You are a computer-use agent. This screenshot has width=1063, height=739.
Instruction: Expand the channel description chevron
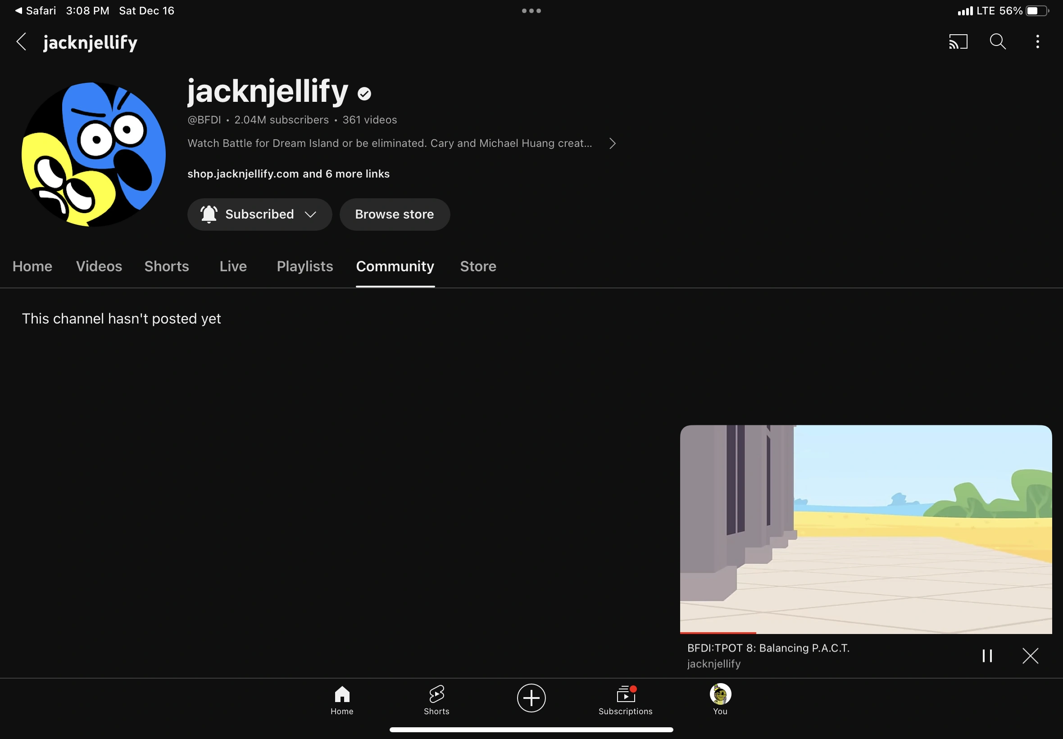(612, 144)
